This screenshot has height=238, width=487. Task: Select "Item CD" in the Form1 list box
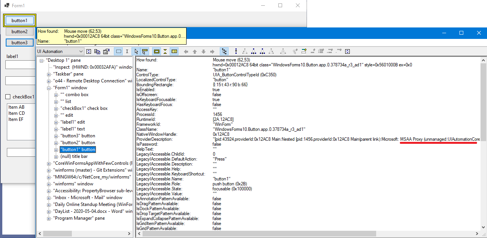pos(16,113)
